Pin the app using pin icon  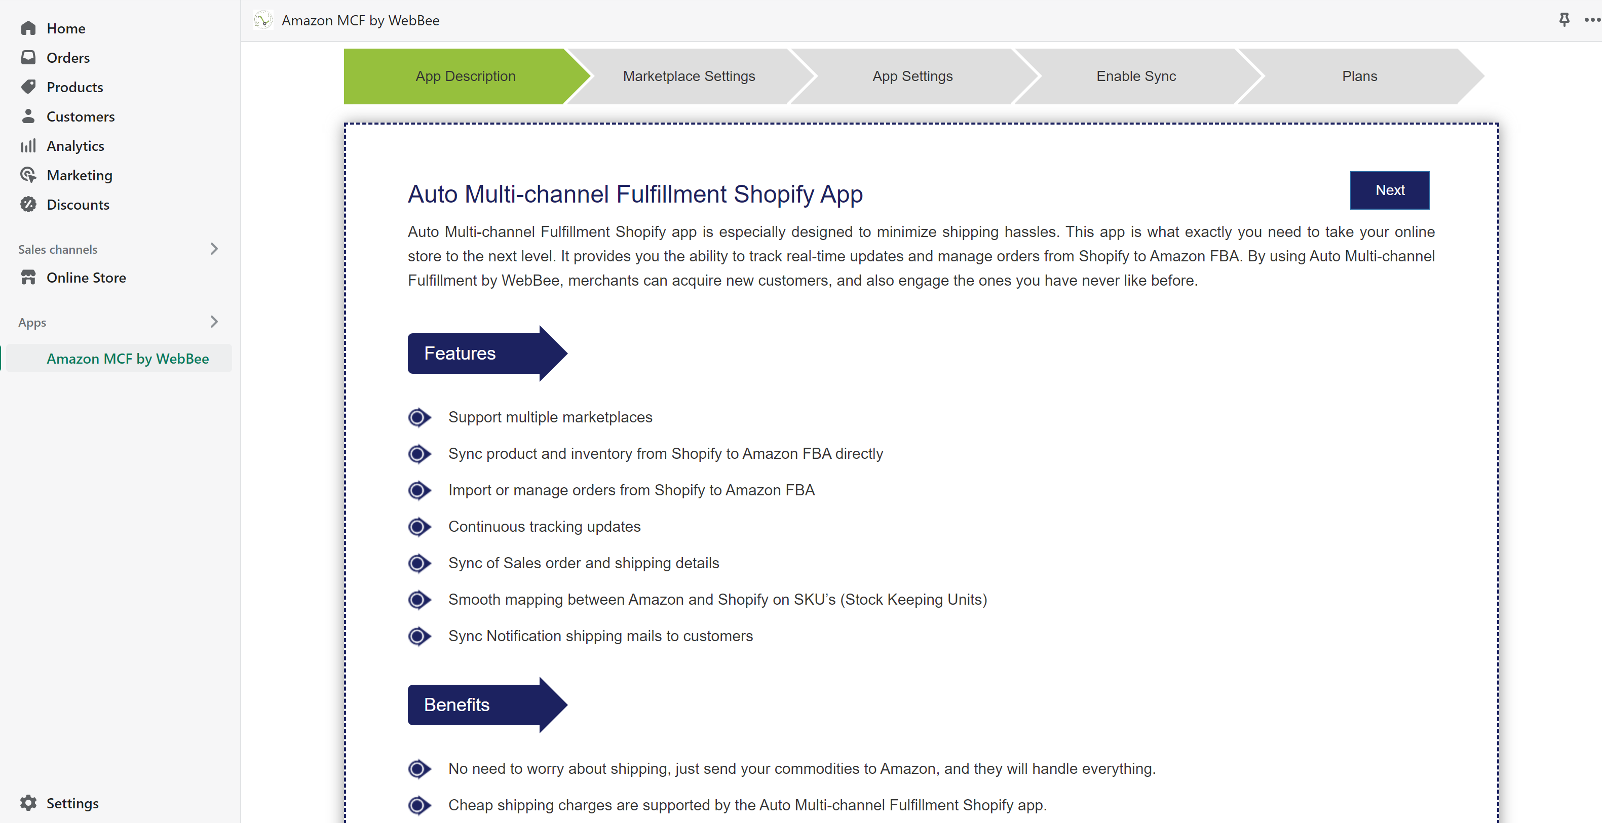click(1563, 20)
